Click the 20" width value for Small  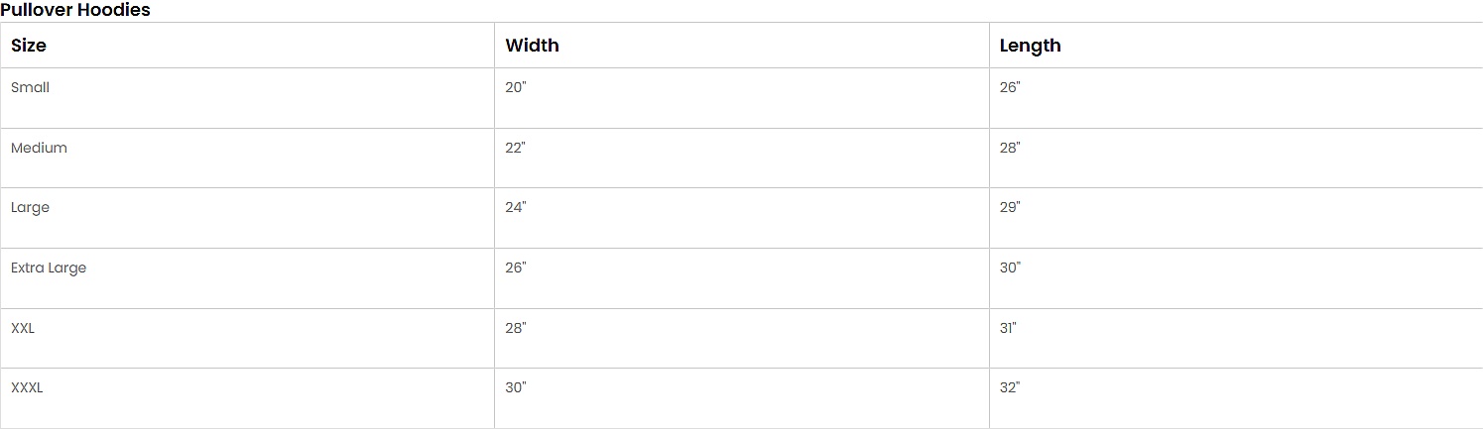click(516, 87)
